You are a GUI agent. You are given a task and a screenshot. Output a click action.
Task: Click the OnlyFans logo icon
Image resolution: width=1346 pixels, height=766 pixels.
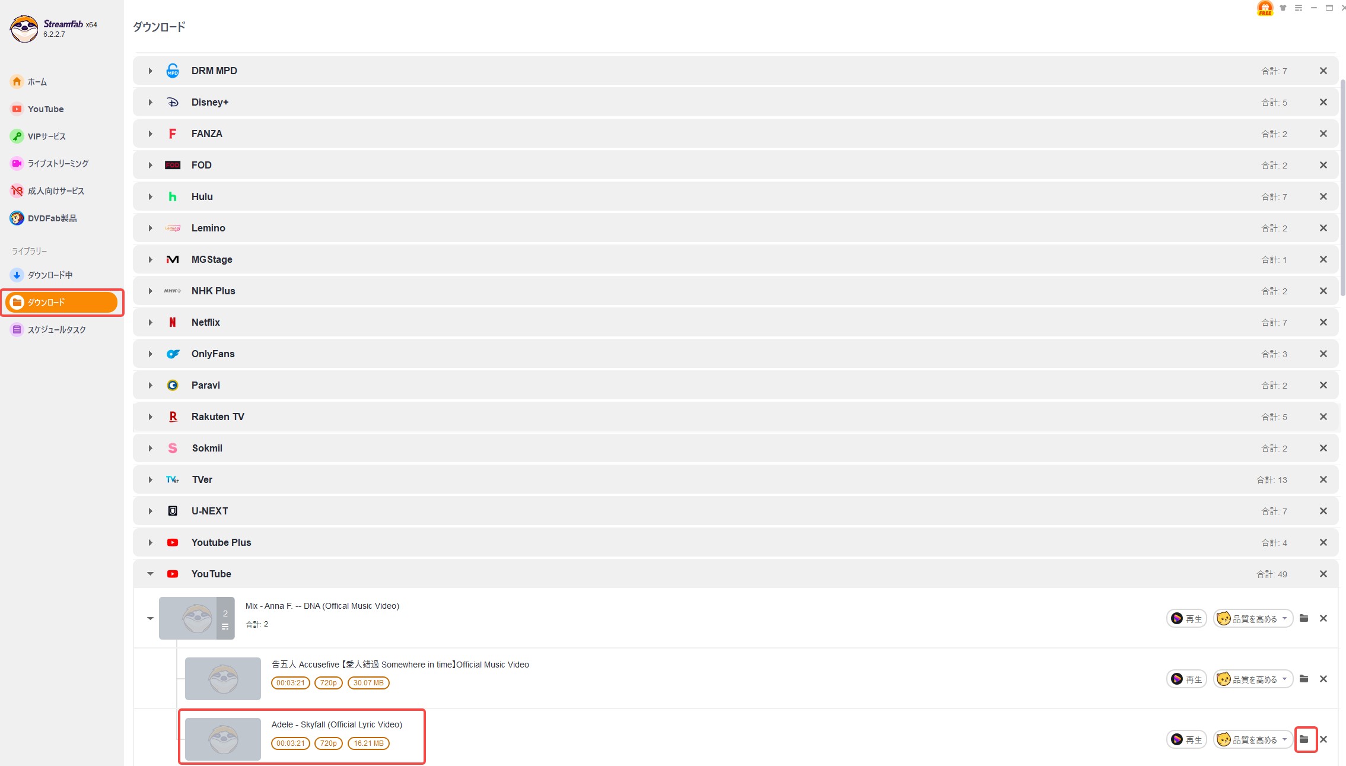click(173, 354)
